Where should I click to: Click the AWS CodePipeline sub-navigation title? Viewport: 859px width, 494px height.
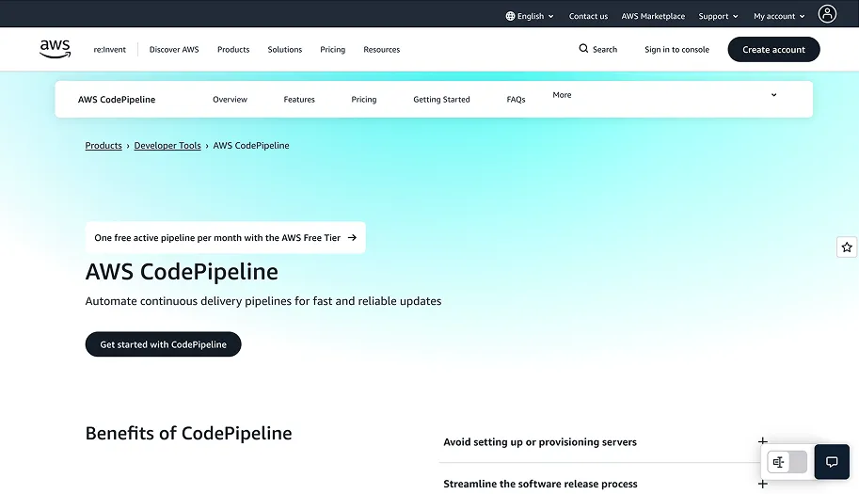click(x=117, y=99)
